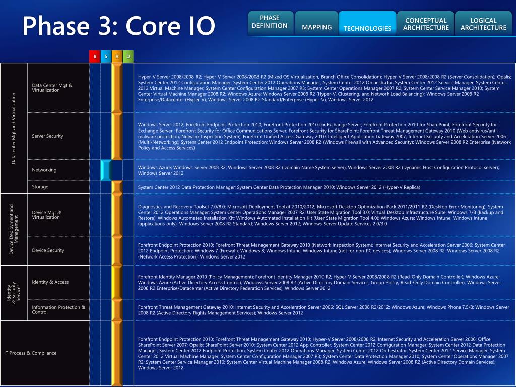Open the Conceptual Architecture tab
The width and height of the screenshot is (516, 387).
(x=425, y=23)
